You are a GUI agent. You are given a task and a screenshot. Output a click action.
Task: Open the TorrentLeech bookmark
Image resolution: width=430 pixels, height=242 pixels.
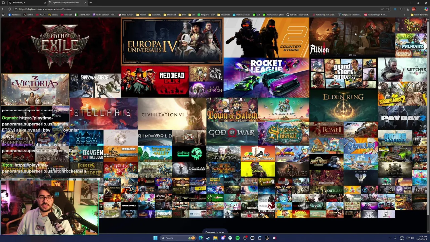82,15
